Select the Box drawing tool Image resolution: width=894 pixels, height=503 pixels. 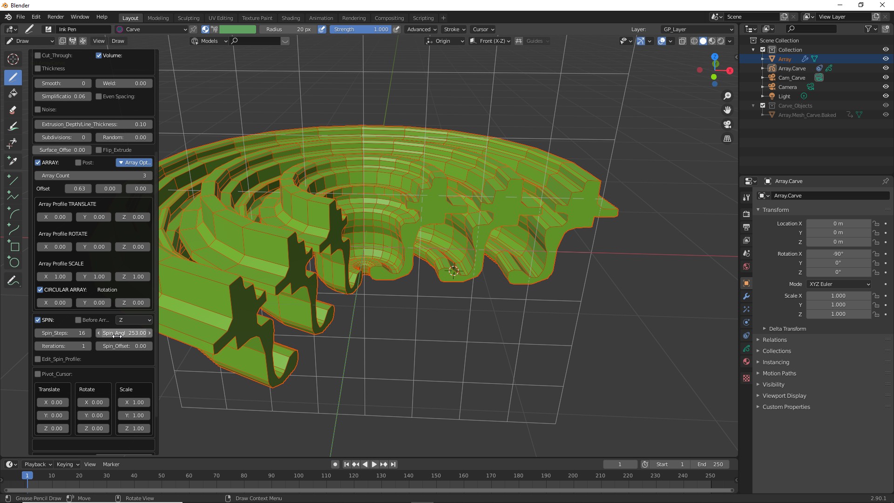(x=14, y=246)
